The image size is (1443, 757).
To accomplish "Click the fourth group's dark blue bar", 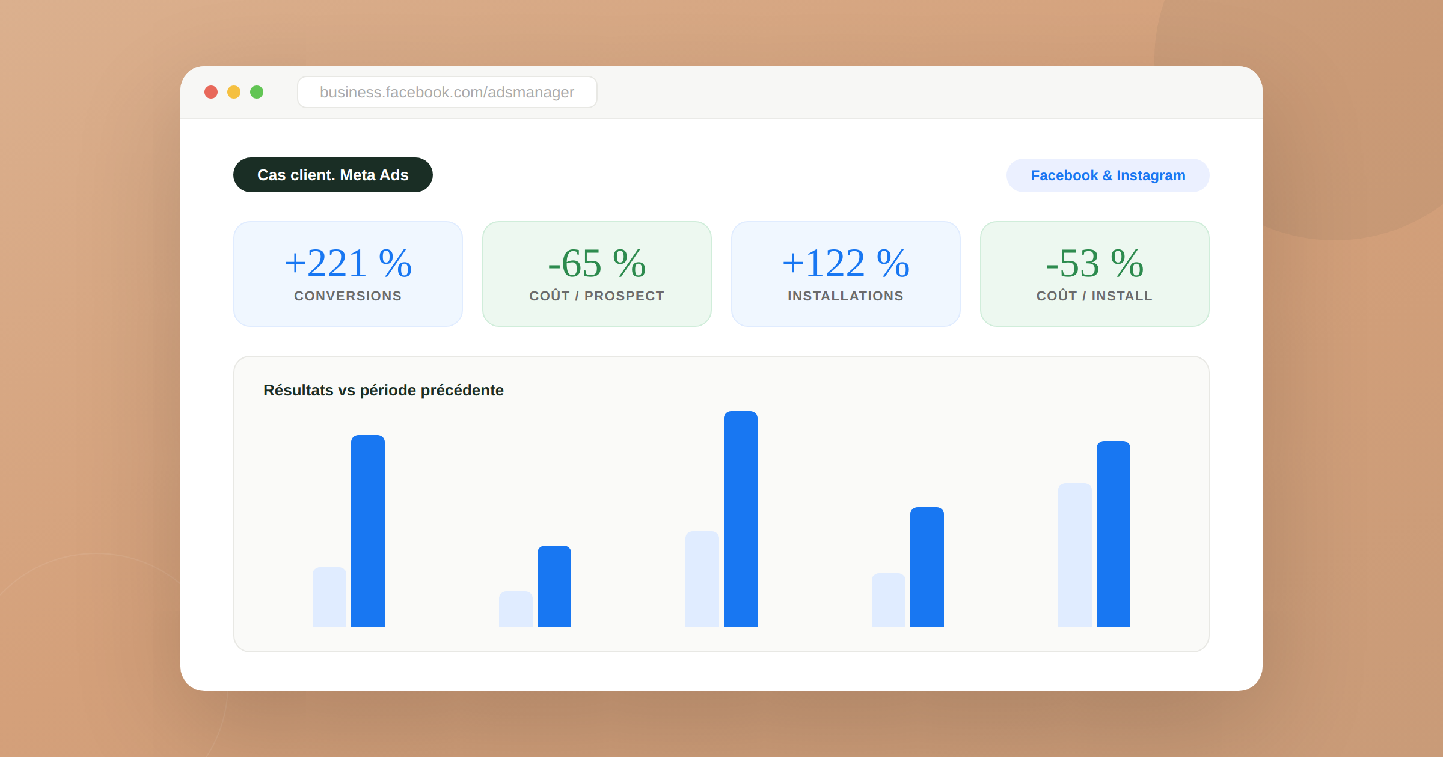I will point(927,567).
